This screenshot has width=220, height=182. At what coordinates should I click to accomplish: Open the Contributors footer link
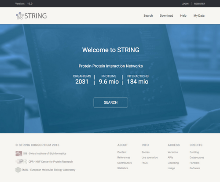tap(125, 163)
